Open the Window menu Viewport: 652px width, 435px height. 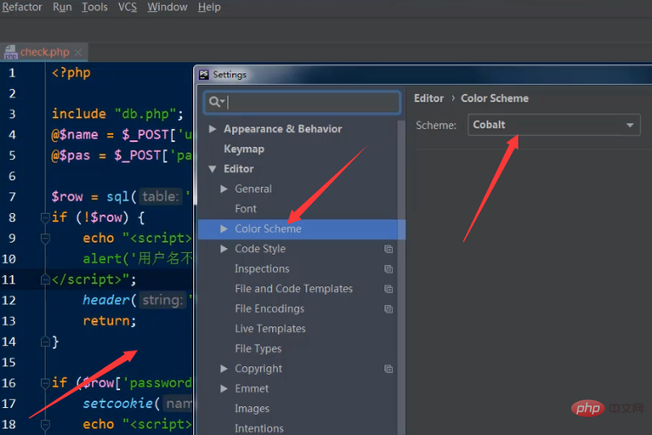click(167, 7)
